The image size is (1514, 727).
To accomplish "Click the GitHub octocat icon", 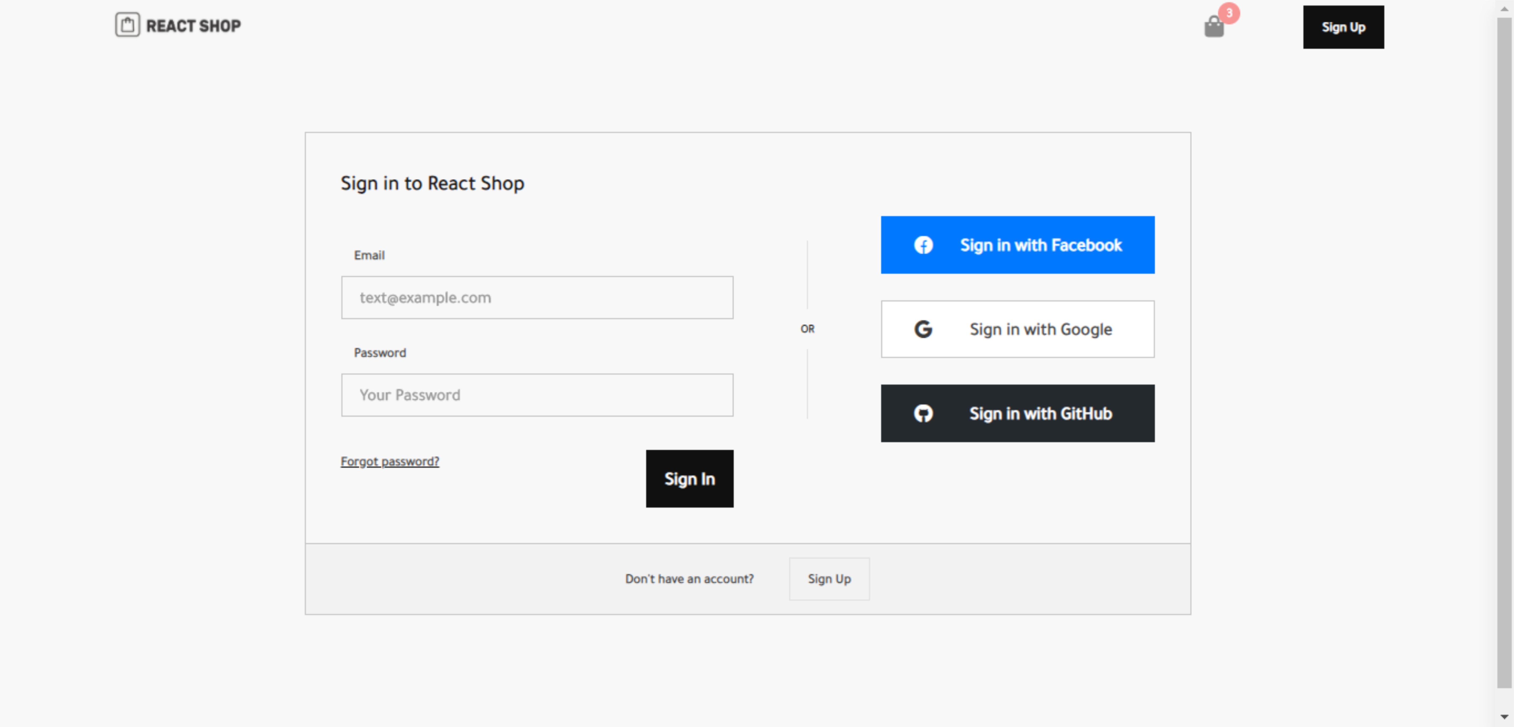I will click(923, 413).
